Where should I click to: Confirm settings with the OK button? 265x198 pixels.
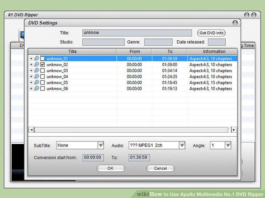pyautogui.click(x=111, y=168)
